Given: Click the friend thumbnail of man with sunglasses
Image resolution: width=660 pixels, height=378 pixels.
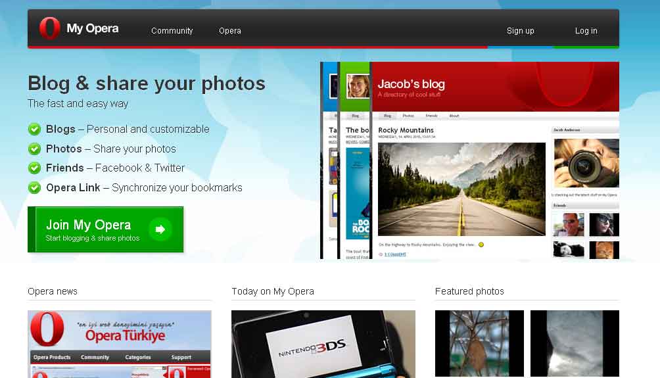Looking at the screenshot, I should click(568, 224).
